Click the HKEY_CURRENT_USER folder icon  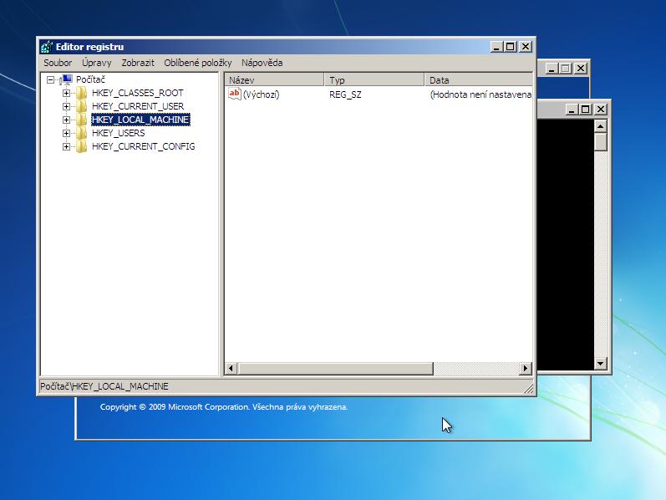pos(81,106)
